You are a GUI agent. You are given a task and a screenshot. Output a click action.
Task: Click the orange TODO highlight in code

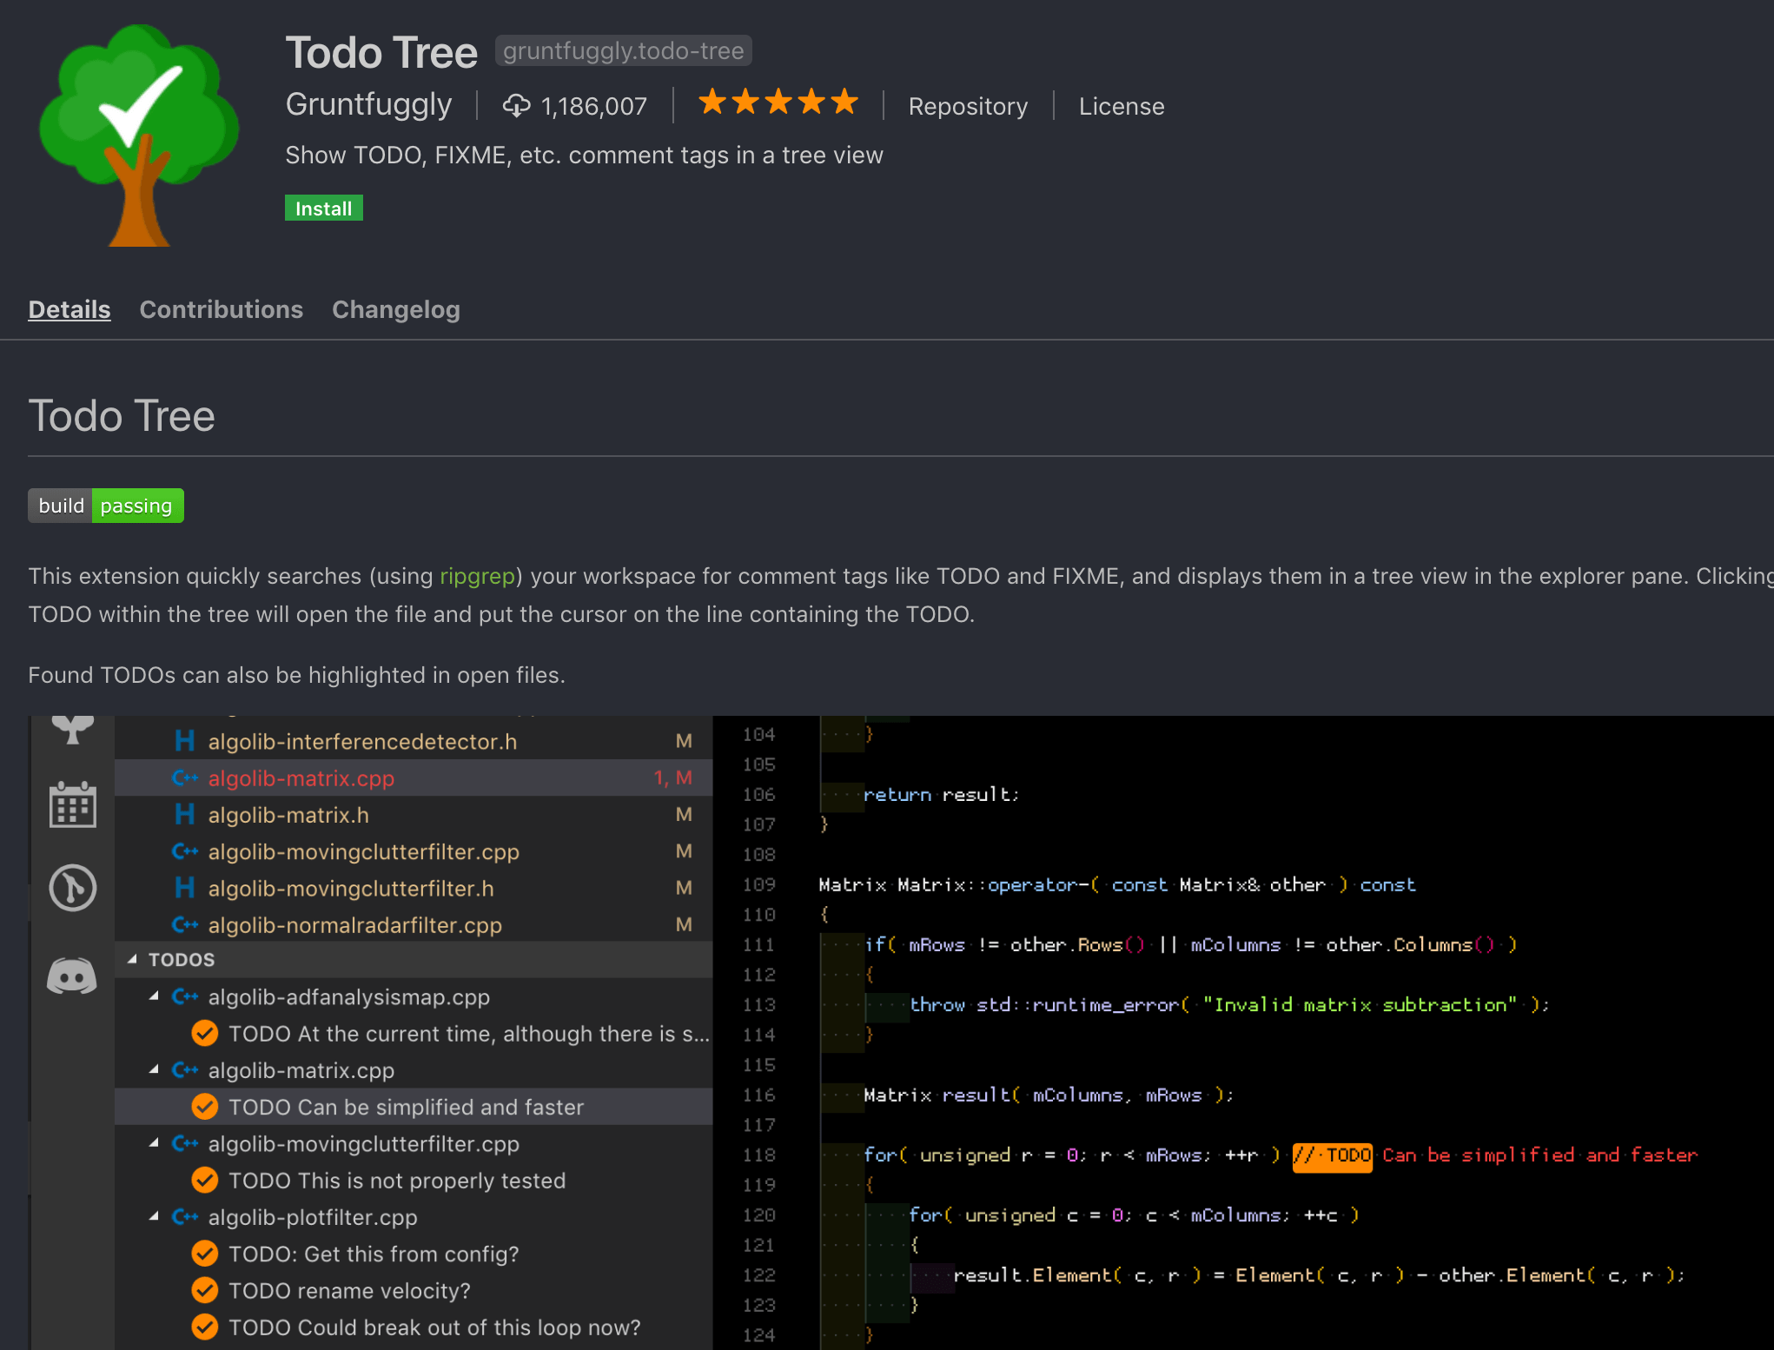point(1332,1155)
